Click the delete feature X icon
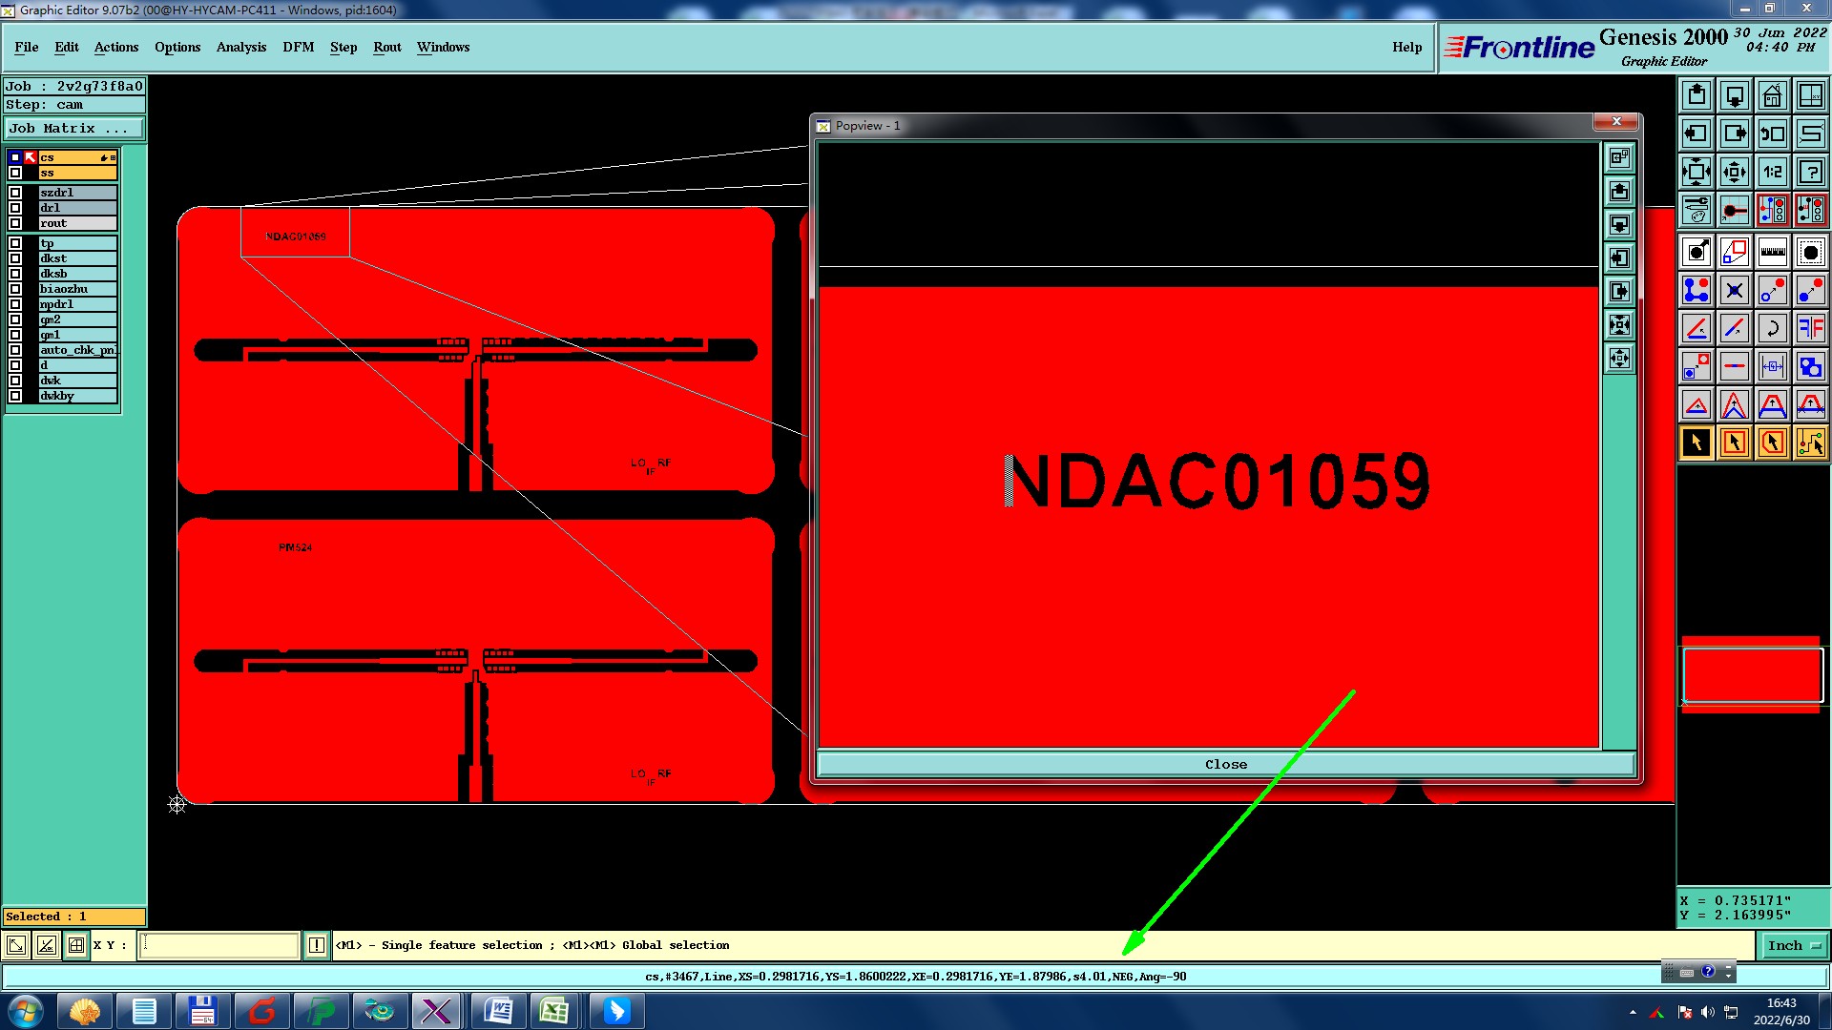The height and width of the screenshot is (1030, 1832). click(1734, 290)
